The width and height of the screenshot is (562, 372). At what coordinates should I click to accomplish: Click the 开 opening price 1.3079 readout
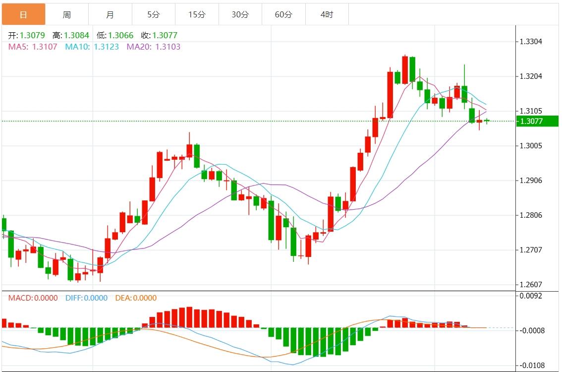[27, 35]
